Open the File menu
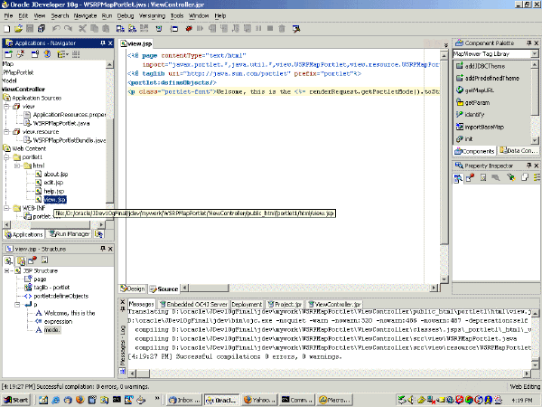This screenshot has height=407, width=542. click(x=8, y=15)
